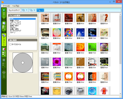Open the ラベル編集 step

click(4, 52)
